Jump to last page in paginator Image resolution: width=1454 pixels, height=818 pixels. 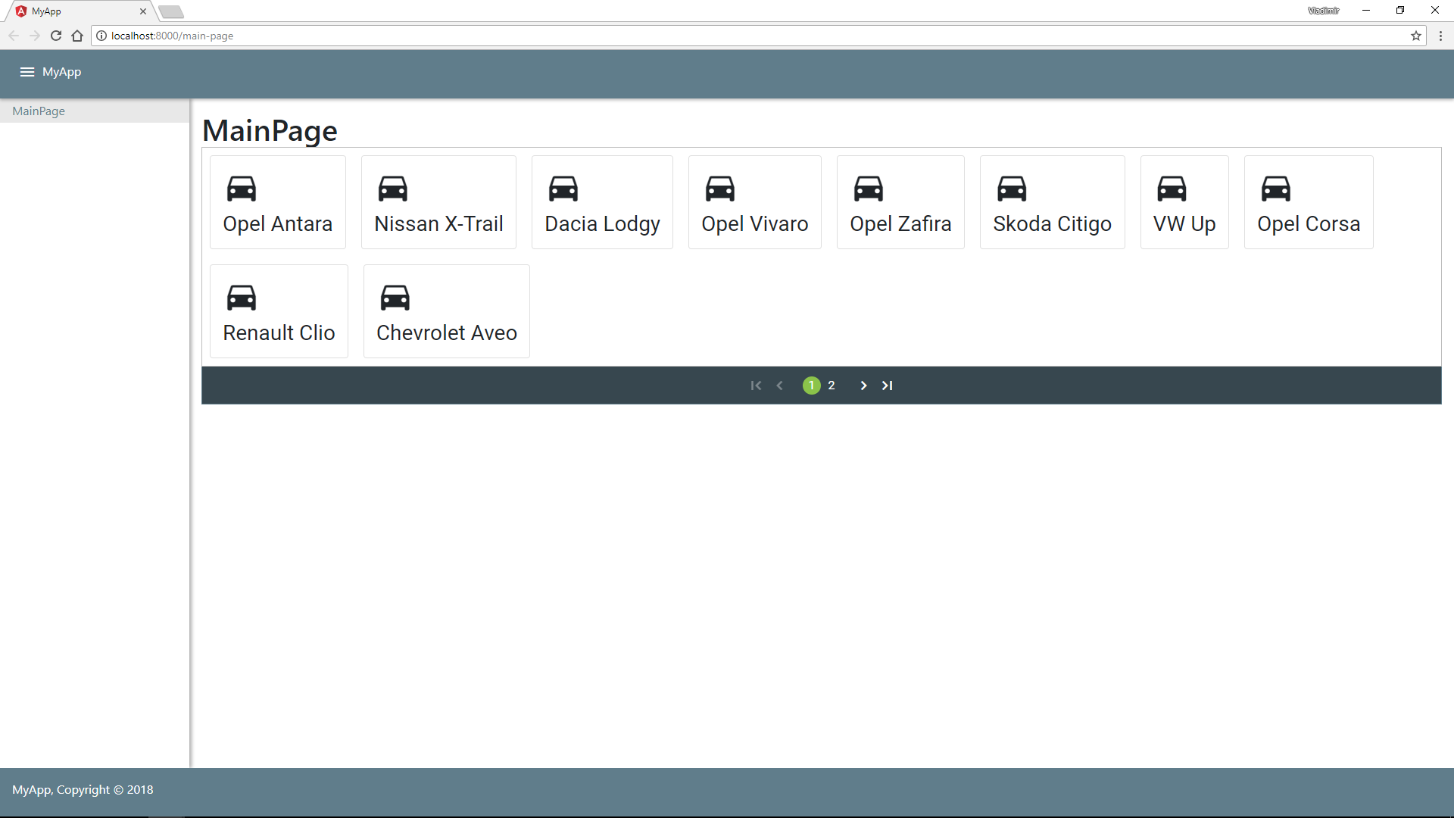point(887,386)
